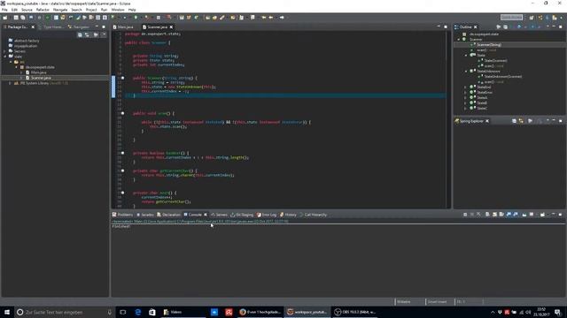Screen dimensions: 567x318
Task: Click Collapse All in Package Explorer
Action: (x=80, y=34)
